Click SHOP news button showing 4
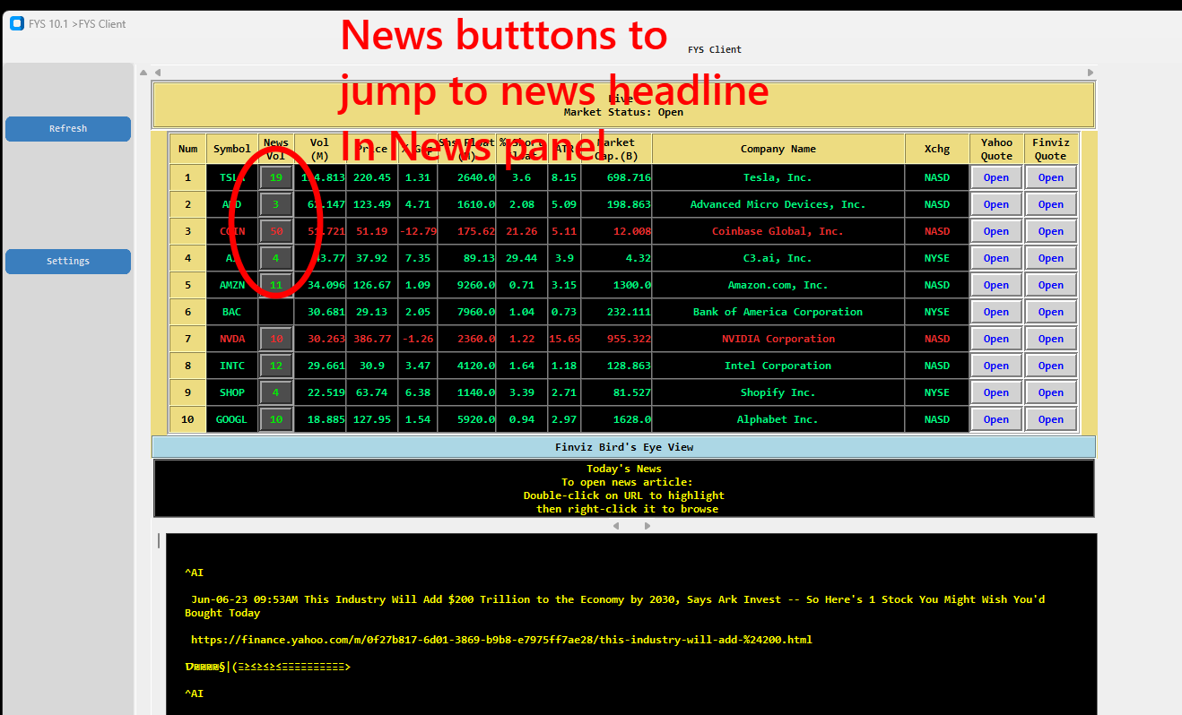The width and height of the screenshot is (1182, 715). click(276, 392)
